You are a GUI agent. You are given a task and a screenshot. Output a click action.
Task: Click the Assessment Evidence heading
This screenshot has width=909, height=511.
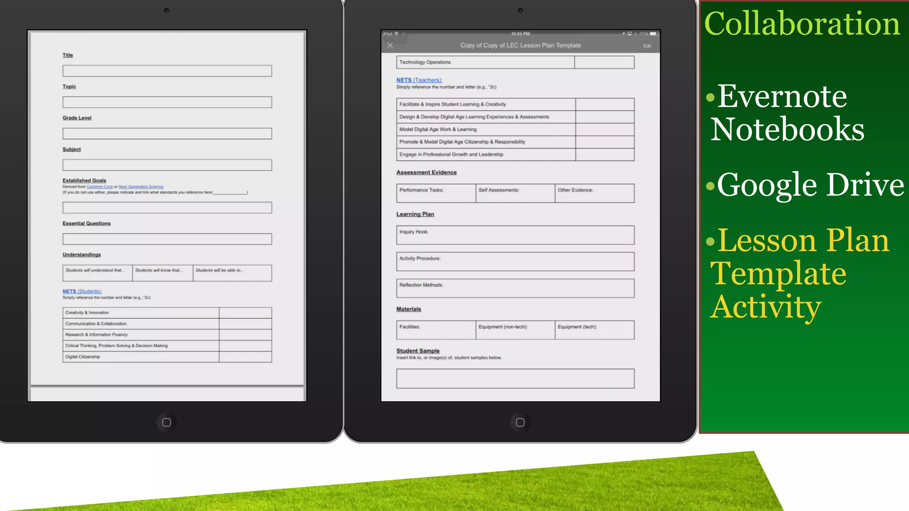[x=427, y=173]
